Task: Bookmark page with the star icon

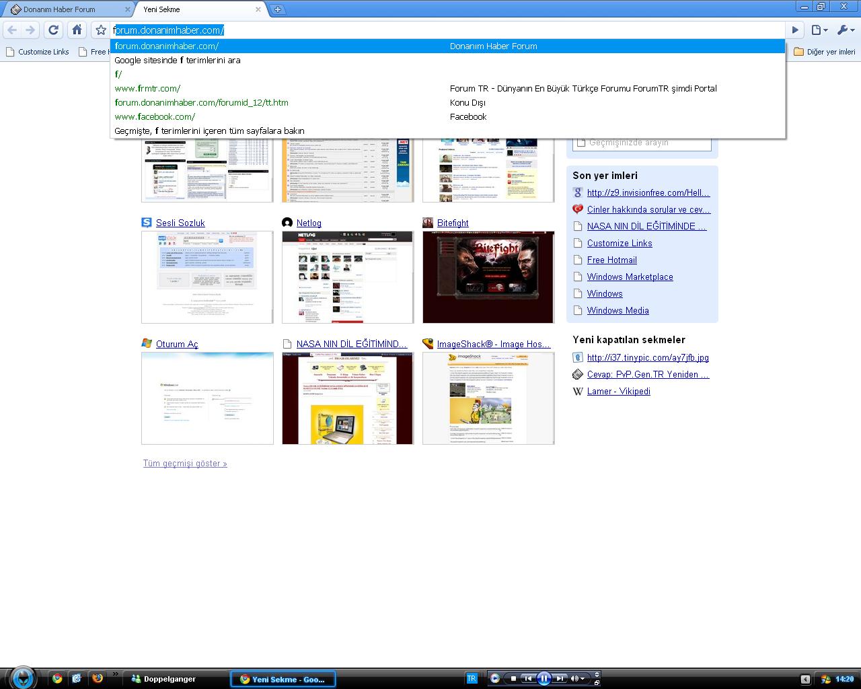Action: pos(101,30)
